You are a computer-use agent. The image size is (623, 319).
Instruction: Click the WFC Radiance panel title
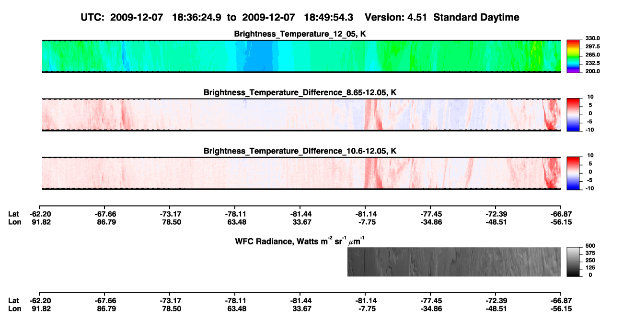[x=301, y=241]
